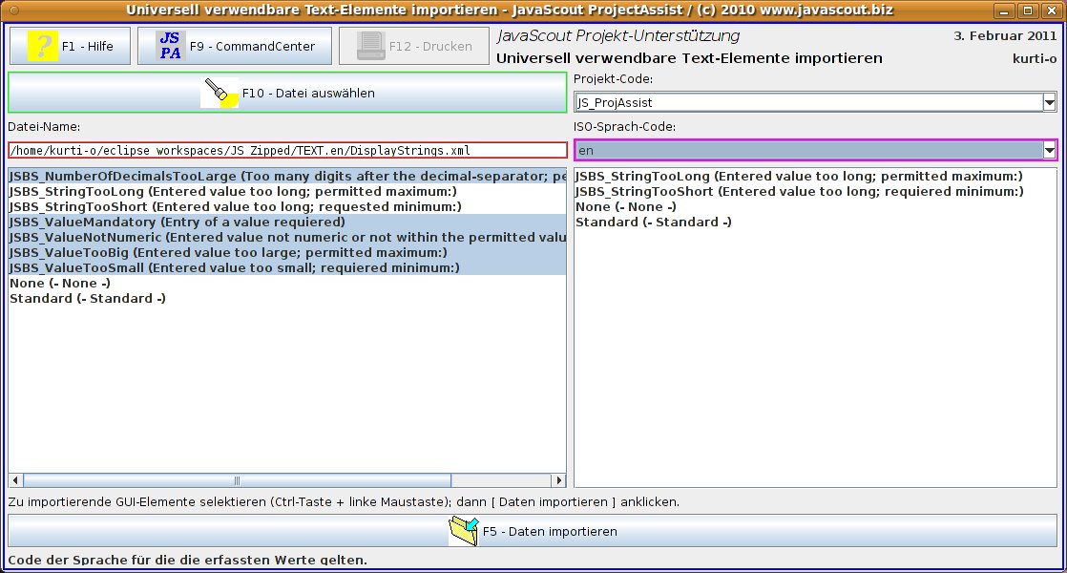Click inside the Datei-Name path field

[x=286, y=150]
